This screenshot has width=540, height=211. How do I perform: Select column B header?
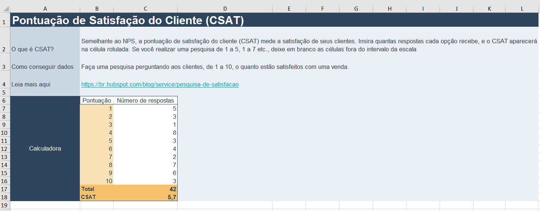(x=97, y=8)
